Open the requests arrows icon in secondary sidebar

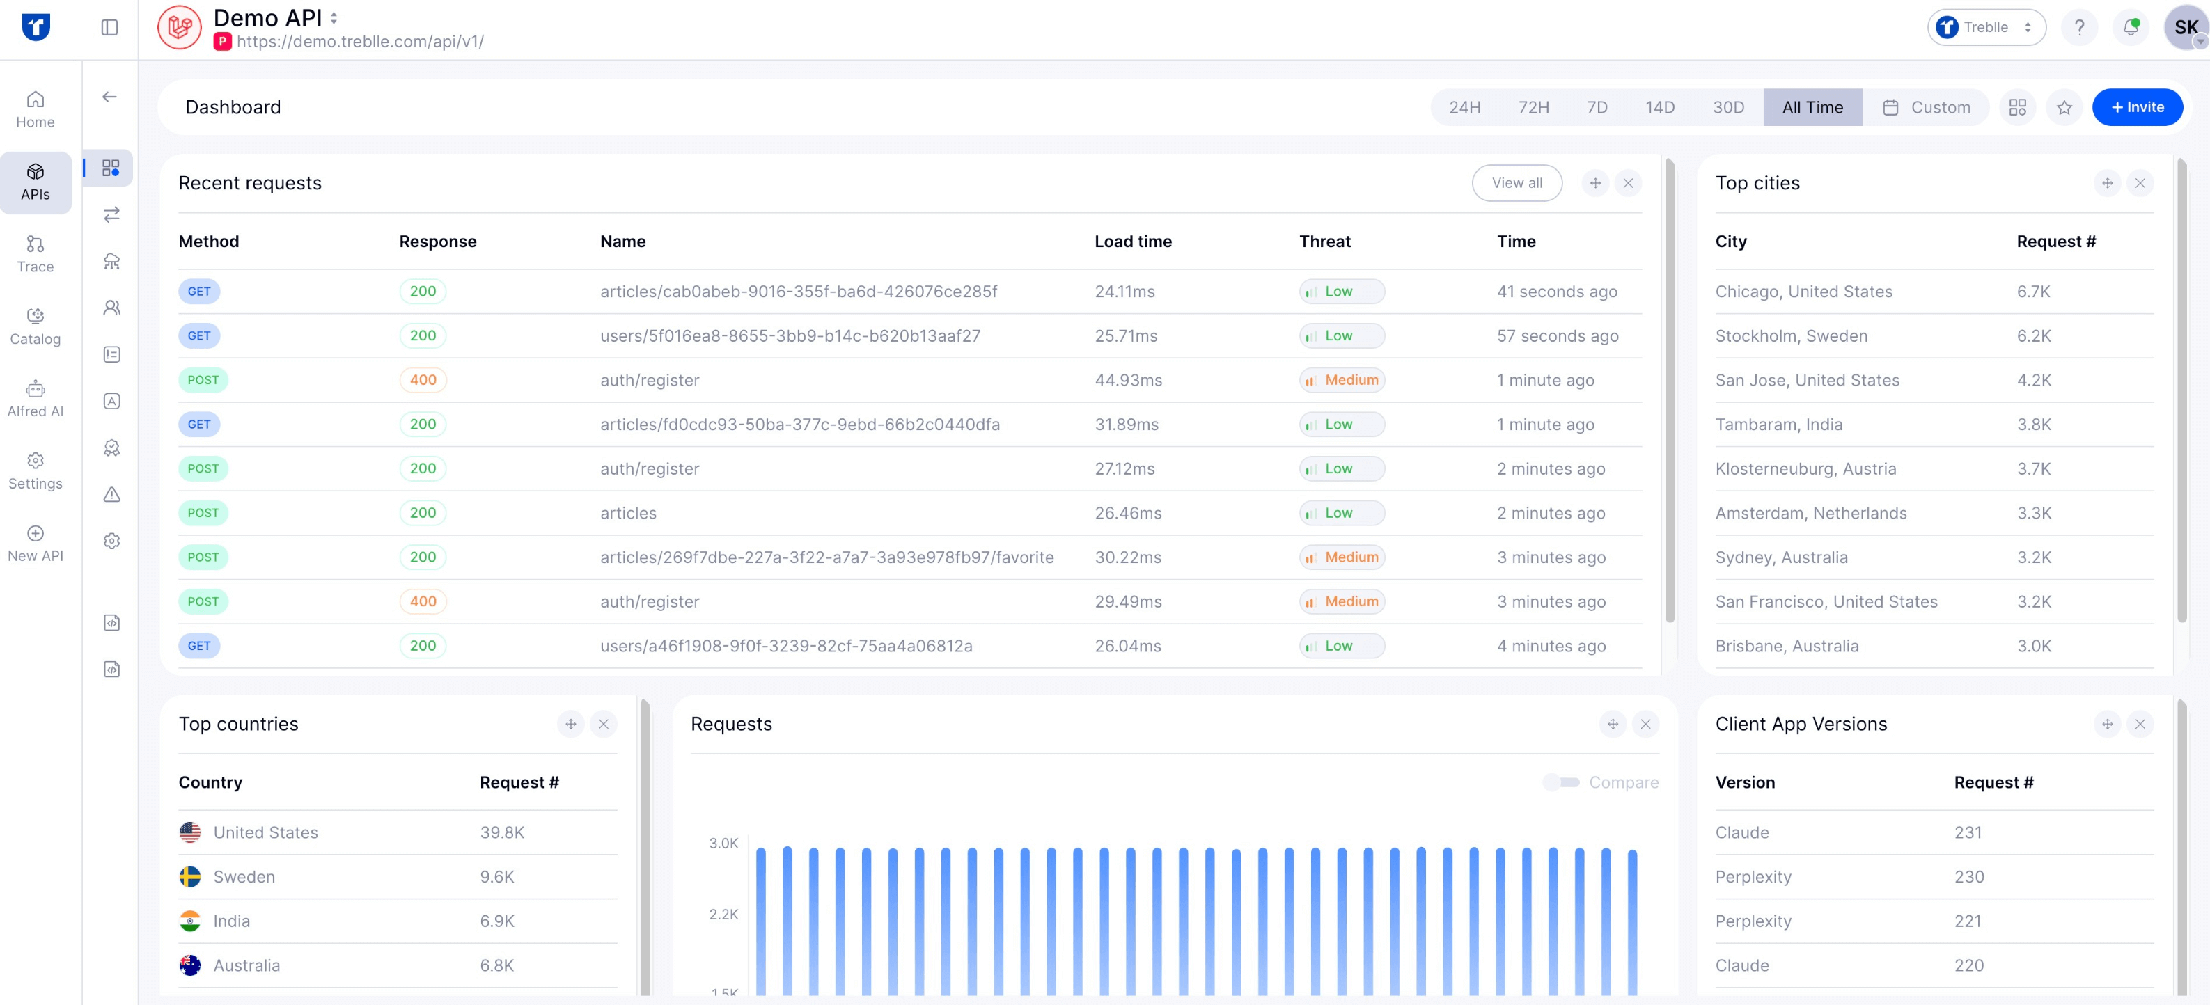coord(111,214)
